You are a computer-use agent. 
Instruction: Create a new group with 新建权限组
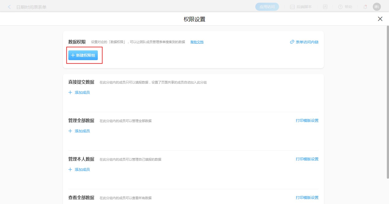tap(83, 55)
